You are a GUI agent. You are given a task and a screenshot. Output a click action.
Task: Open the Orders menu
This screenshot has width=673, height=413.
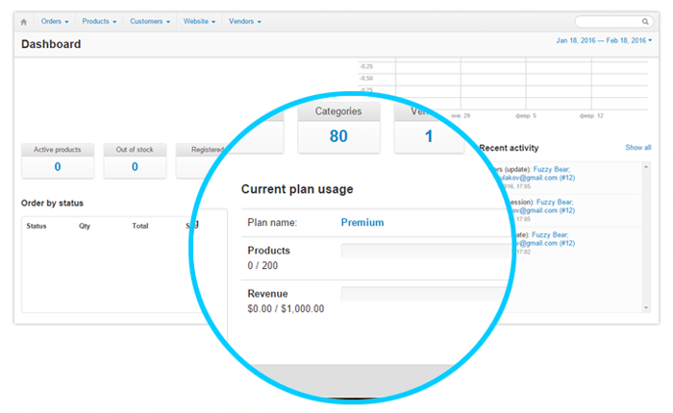55,21
